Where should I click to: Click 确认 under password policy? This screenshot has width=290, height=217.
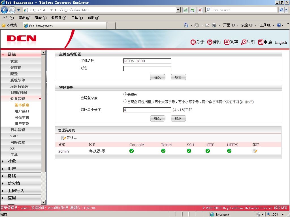click(157, 118)
